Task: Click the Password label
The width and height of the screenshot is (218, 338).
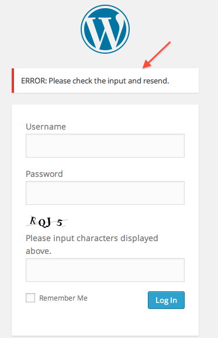Action: point(44,174)
